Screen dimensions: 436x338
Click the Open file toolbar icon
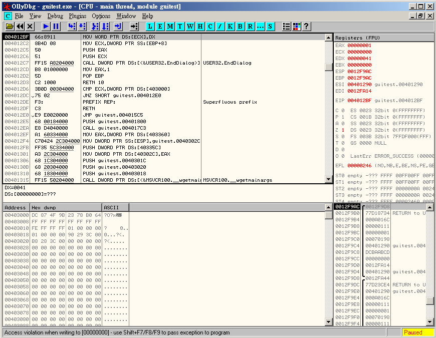[10, 26]
